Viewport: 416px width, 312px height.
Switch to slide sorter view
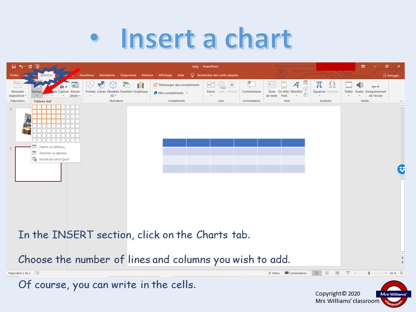pos(327,273)
